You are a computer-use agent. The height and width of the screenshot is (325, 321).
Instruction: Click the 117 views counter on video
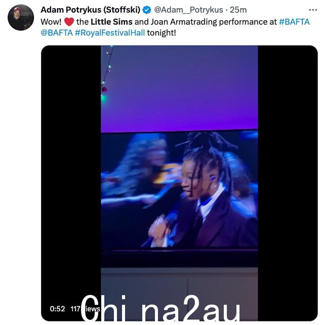pos(86,309)
